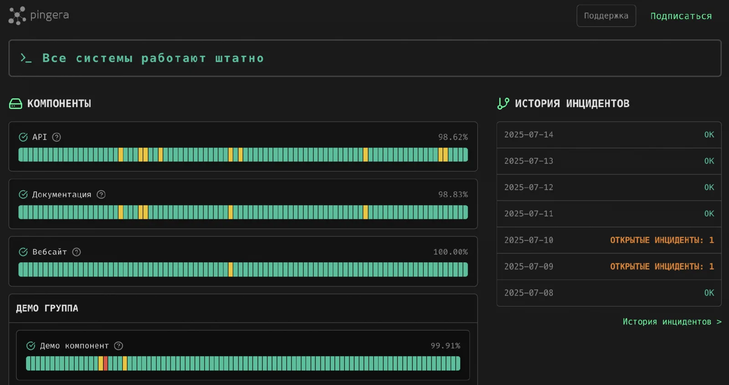Click the Документация component name

tap(62, 195)
